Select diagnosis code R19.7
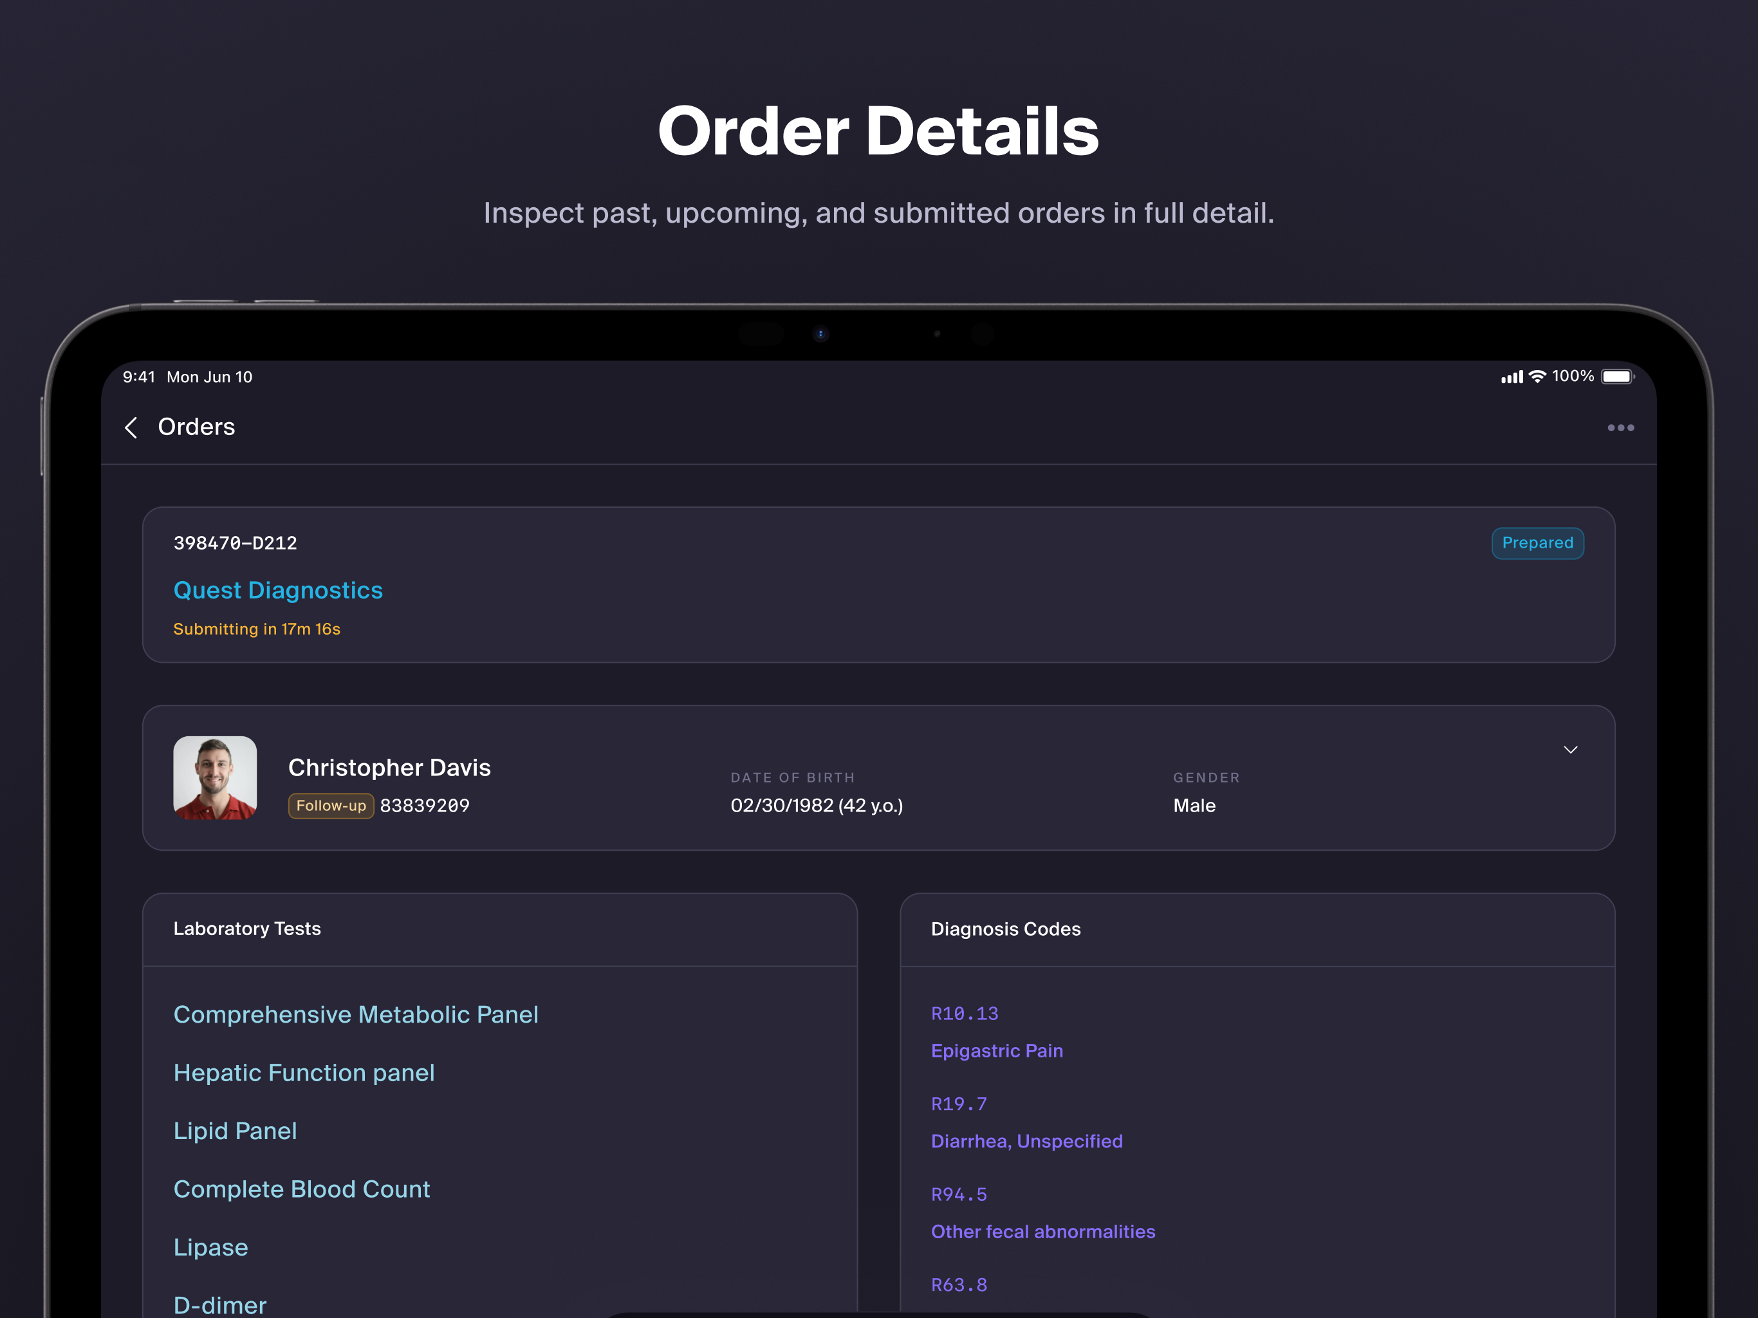 click(959, 1104)
